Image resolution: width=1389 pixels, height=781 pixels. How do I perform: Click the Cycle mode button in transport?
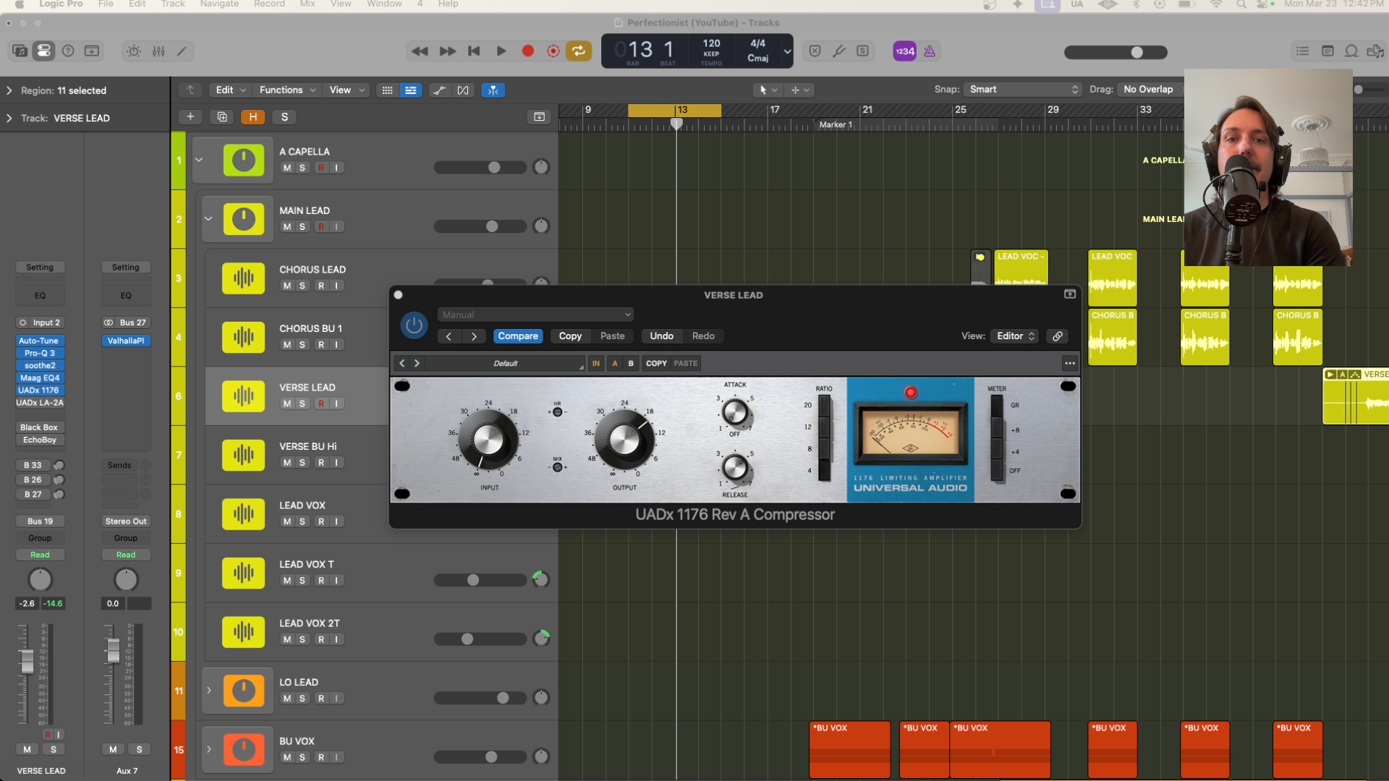pos(579,51)
